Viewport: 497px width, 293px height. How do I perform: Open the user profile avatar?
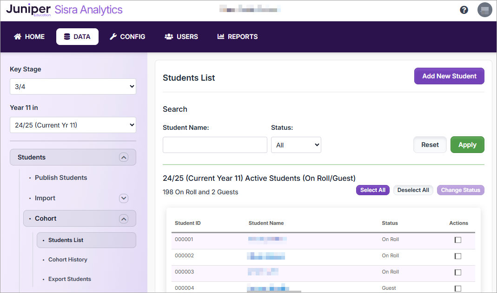pyautogui.click(x=484, y=10)
